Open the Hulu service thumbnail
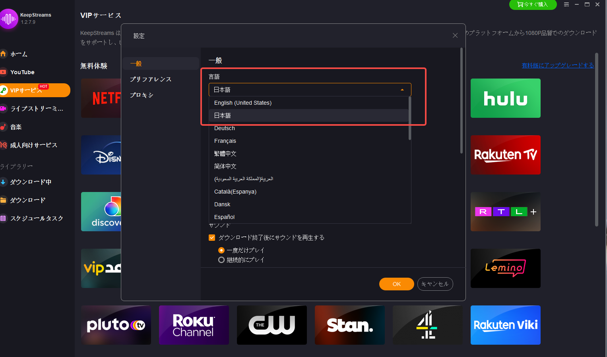 [x=505, y=98]
